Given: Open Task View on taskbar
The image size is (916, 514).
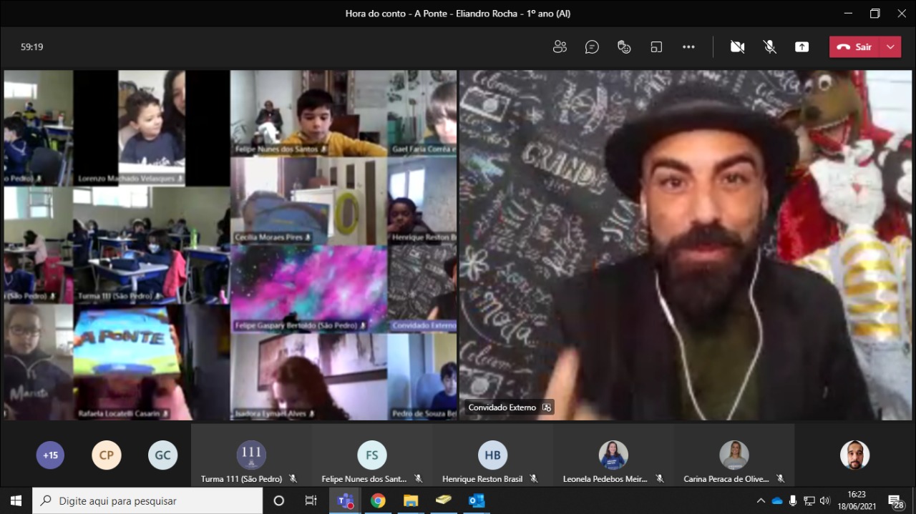Looking at the screenshot, I should tap(311, 500).
